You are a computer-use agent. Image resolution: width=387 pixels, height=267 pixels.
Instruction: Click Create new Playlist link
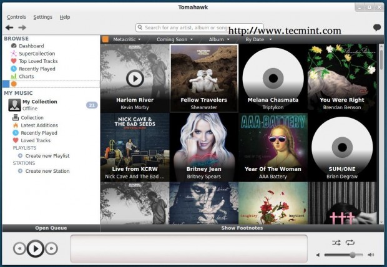(47, 156)
